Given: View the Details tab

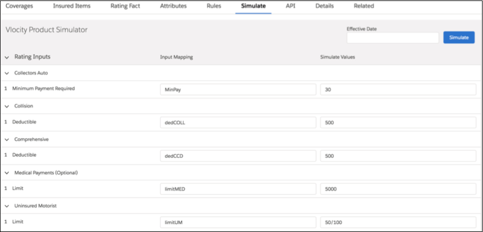Looking at the screenshot, I should pos(325,6).
